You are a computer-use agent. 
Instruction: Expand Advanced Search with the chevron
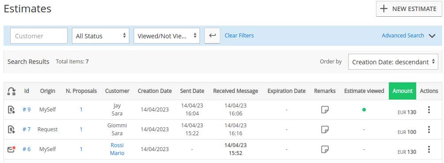pos(432,36)
